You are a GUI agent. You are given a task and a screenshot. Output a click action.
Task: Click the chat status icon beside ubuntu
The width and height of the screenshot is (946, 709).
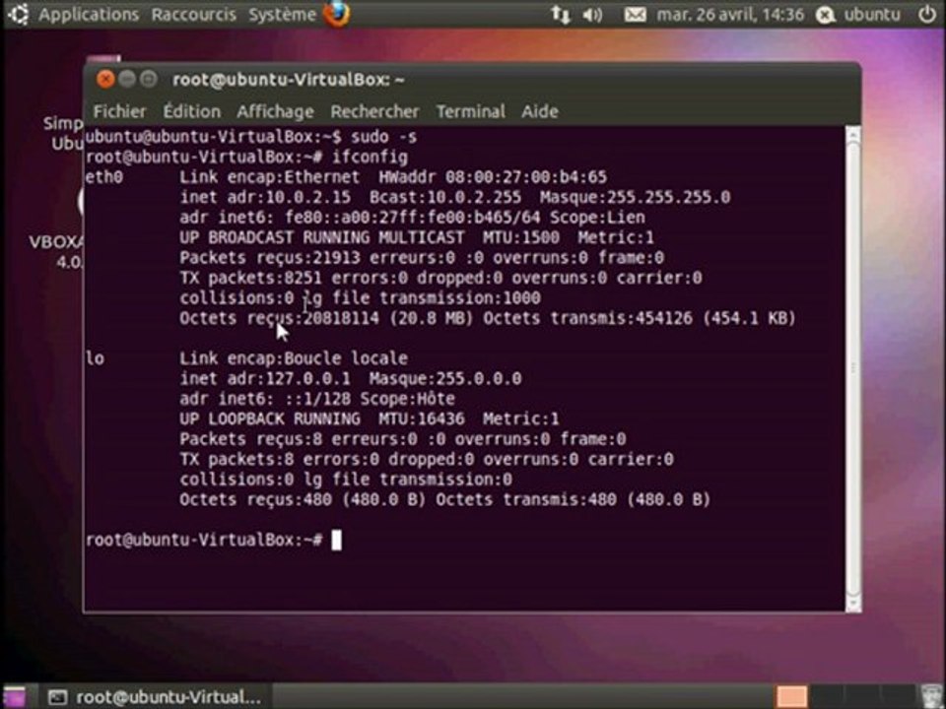[826, 15]
